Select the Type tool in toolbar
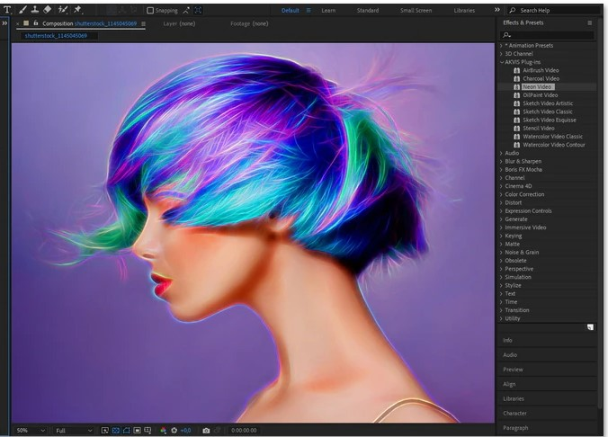Viewport: 608px width, 437px height. 8,10
